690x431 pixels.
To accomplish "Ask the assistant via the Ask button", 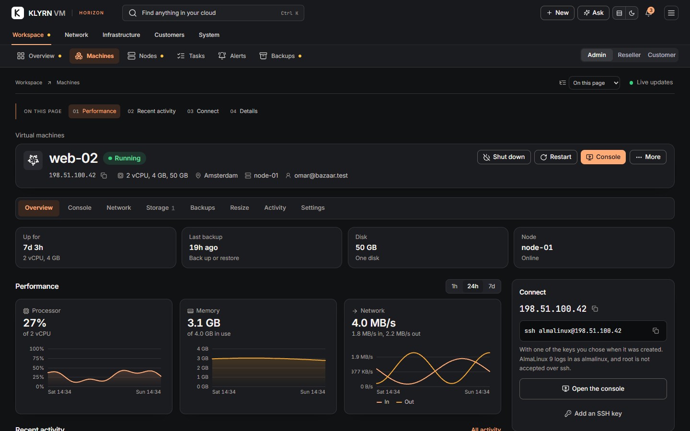I will coord(593,13).
